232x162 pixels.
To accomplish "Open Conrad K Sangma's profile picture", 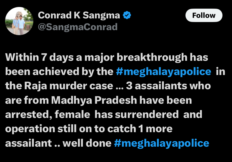I will [19, 21].
